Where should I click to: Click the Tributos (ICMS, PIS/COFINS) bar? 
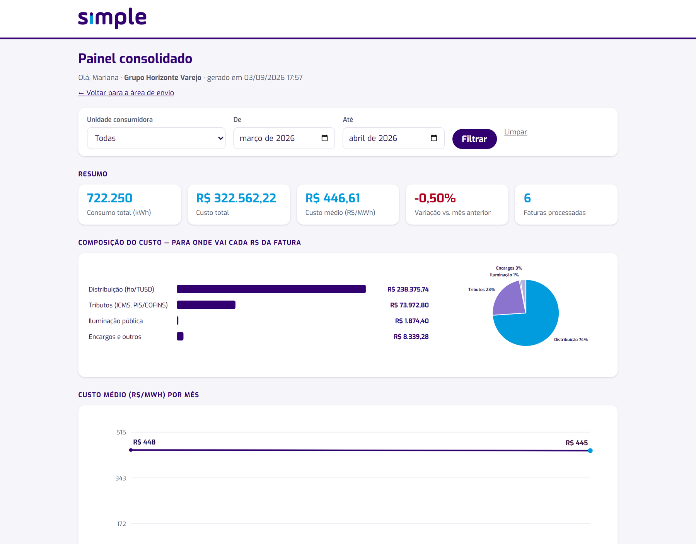click(x=206, y=305)
